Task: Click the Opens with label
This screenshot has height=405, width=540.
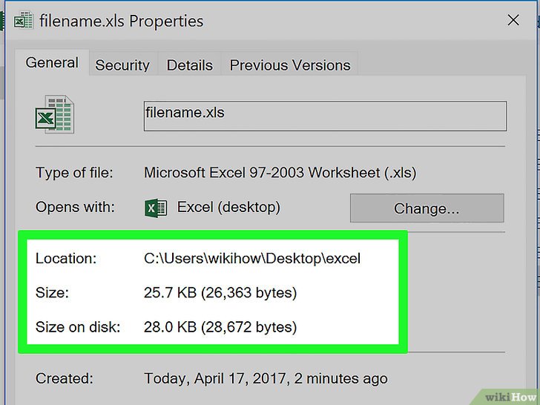Action: [x=75, y=208]
